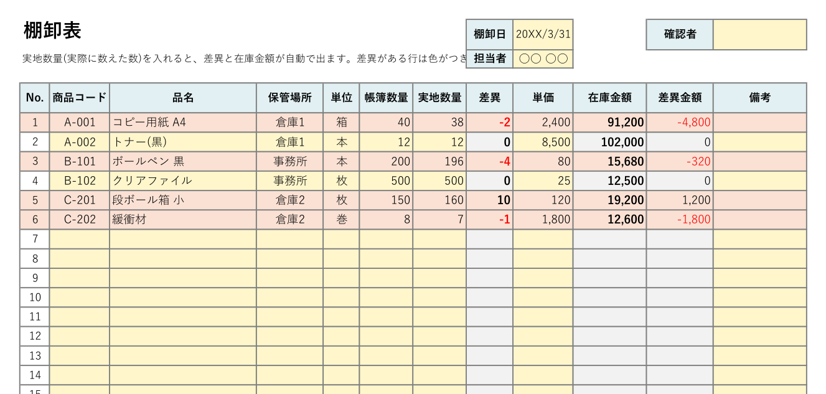Screen dimensions: 826x394
Task: Click the 保管場所 column header
Action: 289,98
